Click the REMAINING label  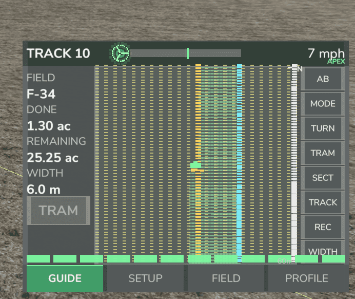(56, 141)
